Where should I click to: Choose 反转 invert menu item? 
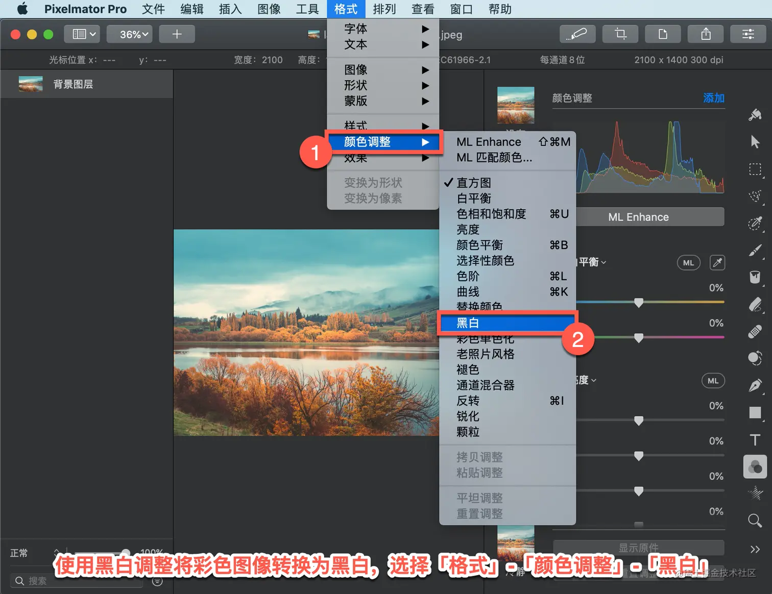coord(507,401)
